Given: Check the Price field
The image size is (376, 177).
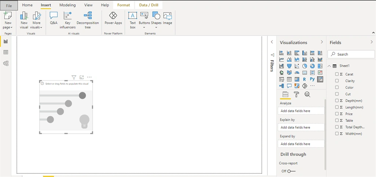Looking at the screenshot, I should (337, 114).
